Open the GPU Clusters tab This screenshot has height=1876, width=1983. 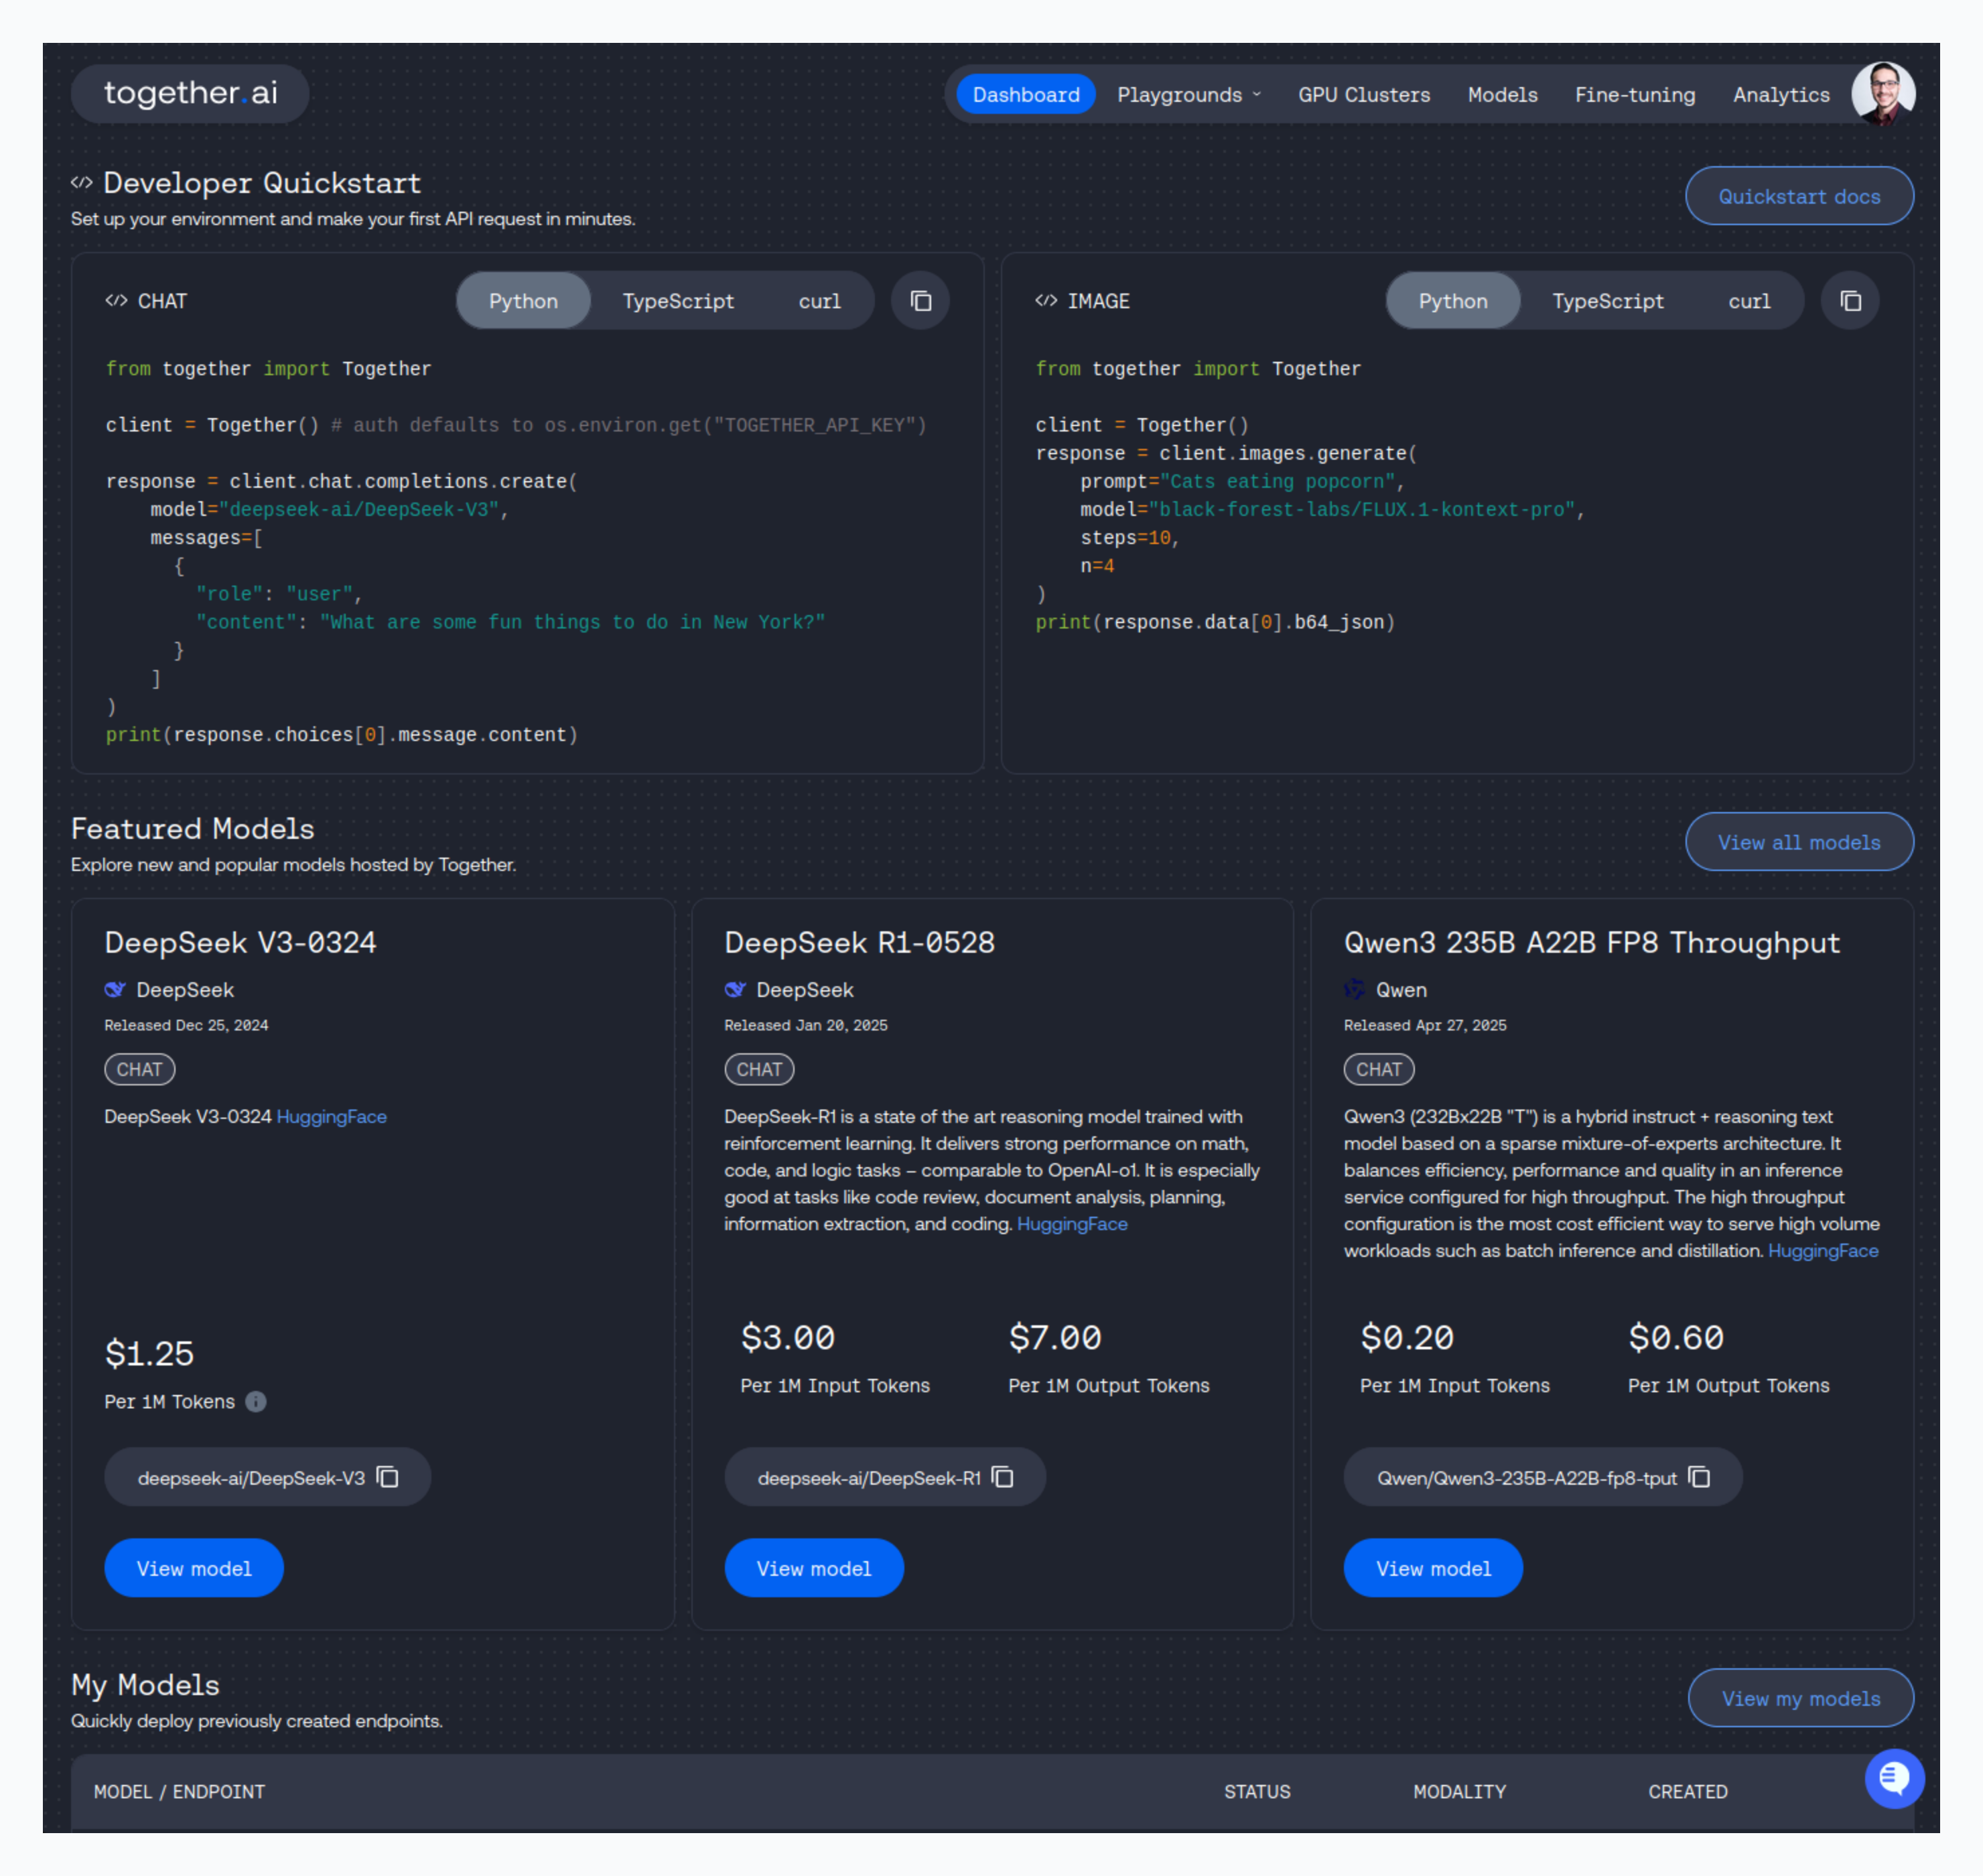1363,95
